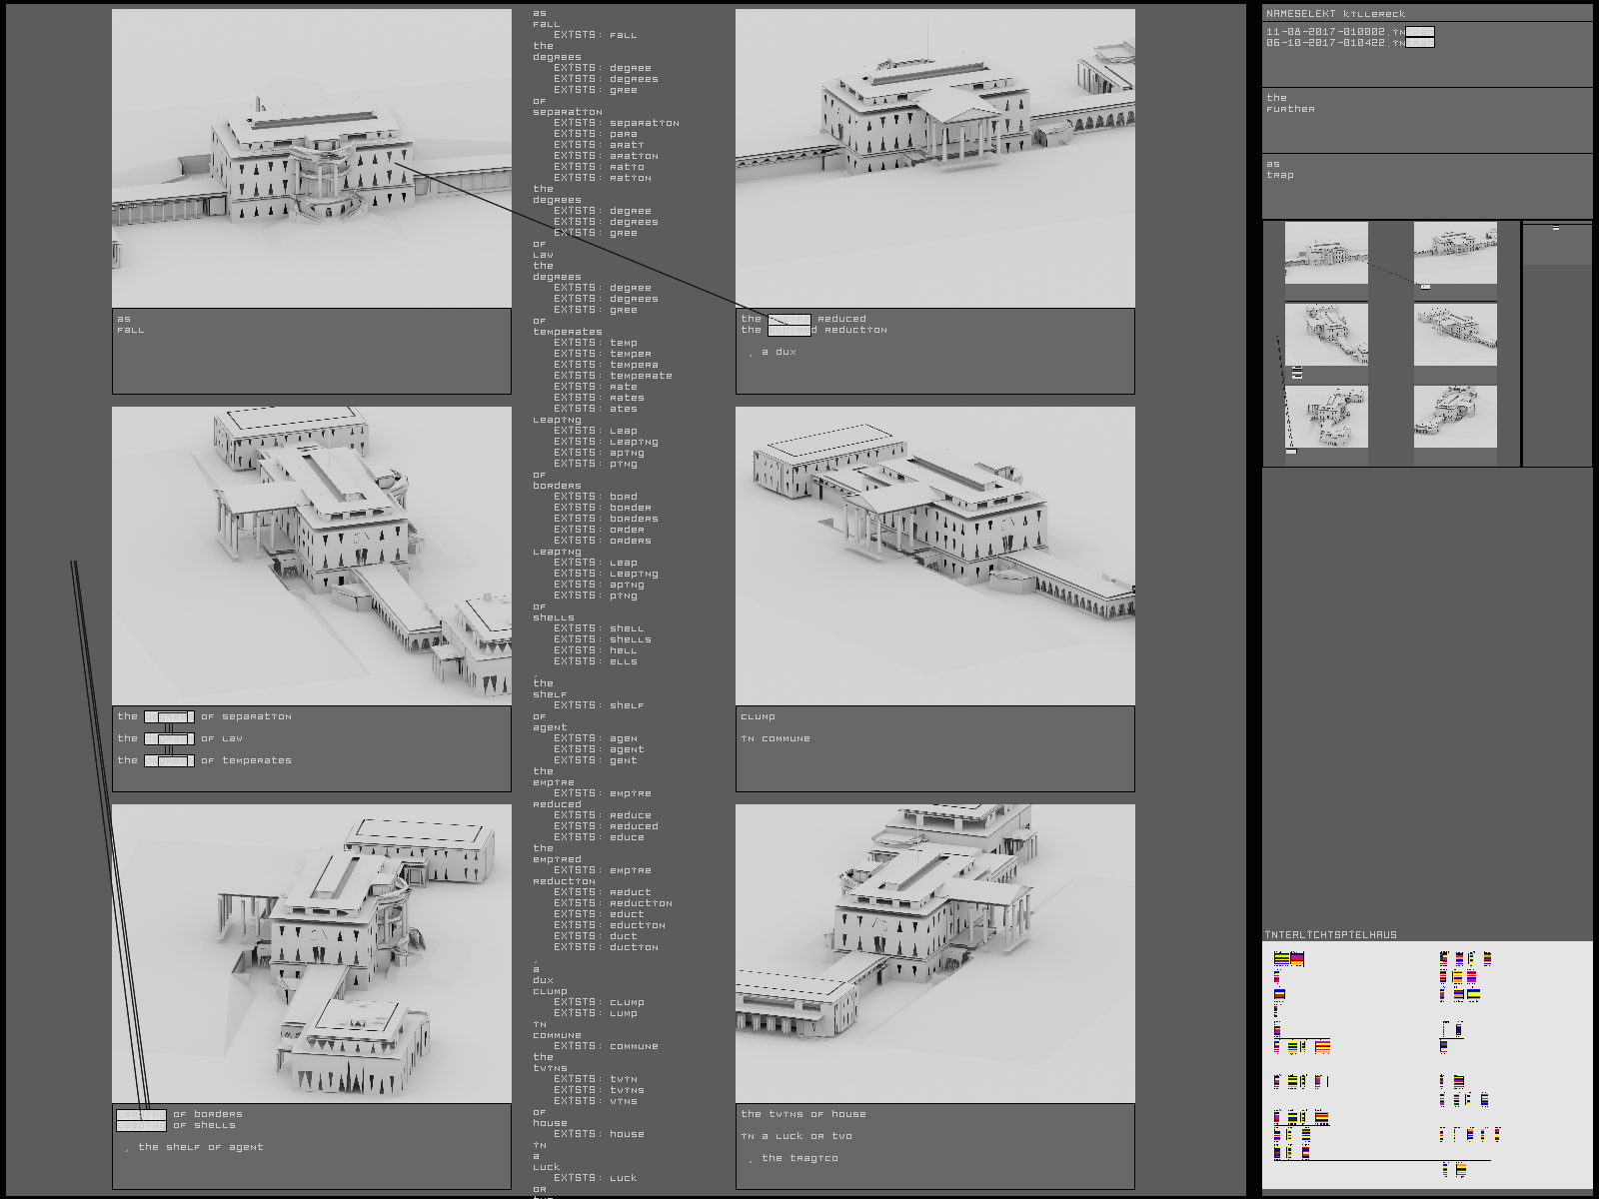Click the INTERLICHTSPIELHAUS panel title
The image size is (1599, 1199).
point(1331,935)
